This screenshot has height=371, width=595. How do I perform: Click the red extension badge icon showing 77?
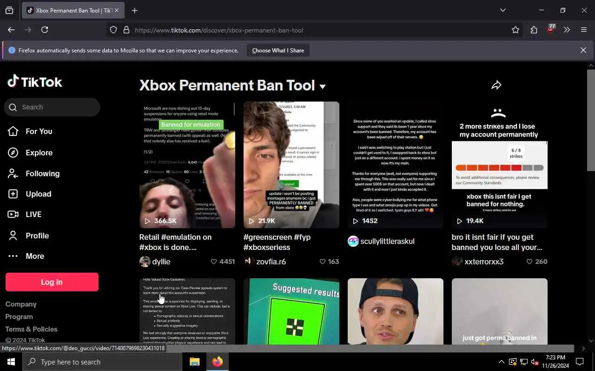pos(551,29)
